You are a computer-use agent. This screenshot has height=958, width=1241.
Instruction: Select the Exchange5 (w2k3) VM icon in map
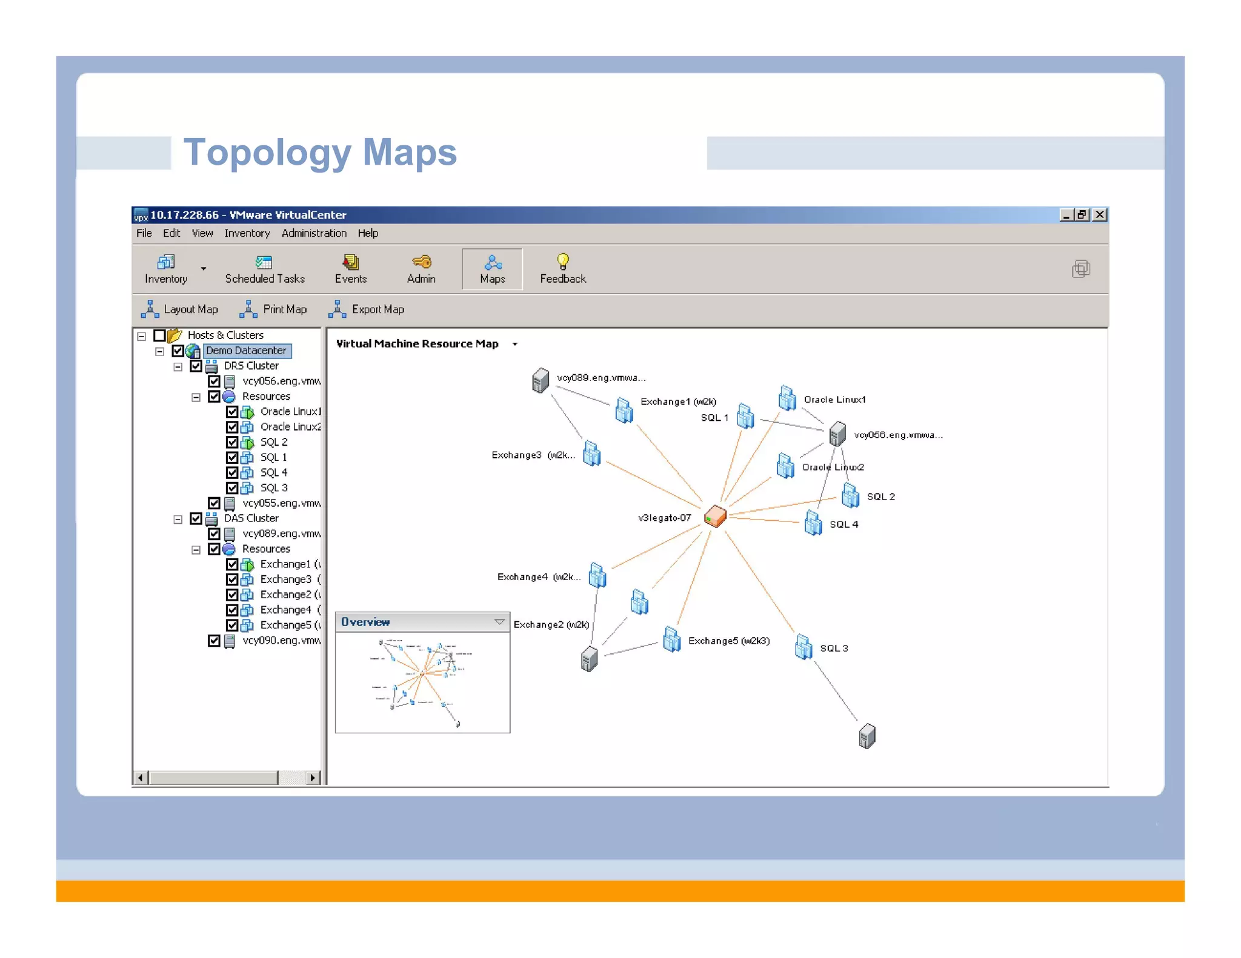coord(671,639)
